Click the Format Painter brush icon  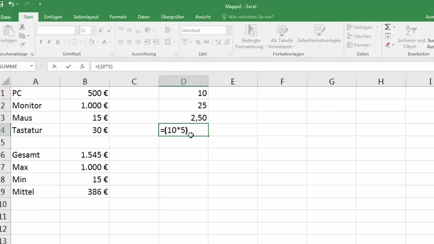pyautogui.click(x=22, y=45)
